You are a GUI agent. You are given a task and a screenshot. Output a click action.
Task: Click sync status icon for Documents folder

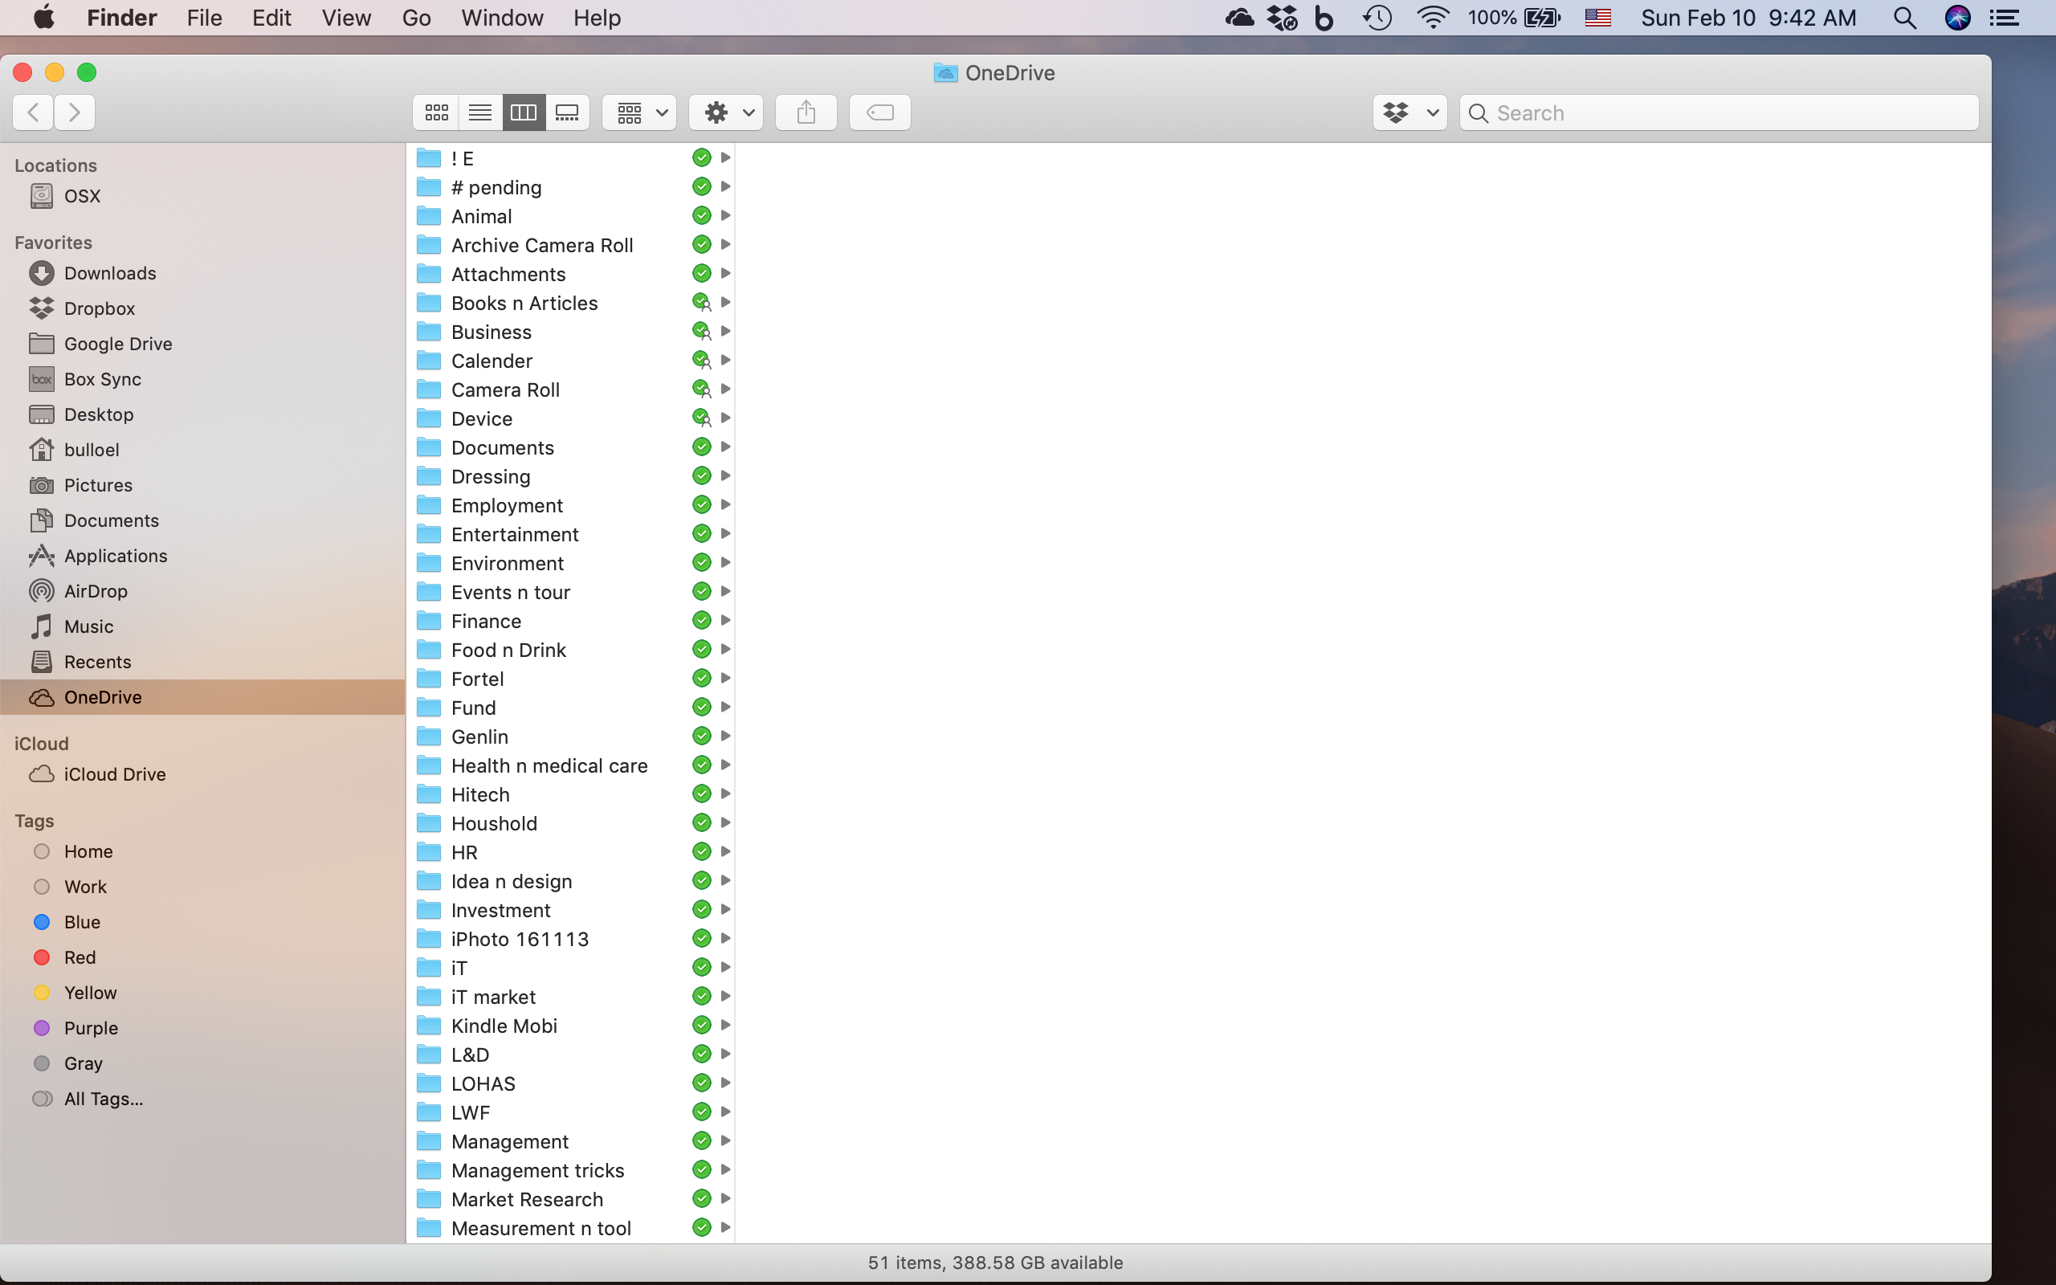(x=702, y=447)
